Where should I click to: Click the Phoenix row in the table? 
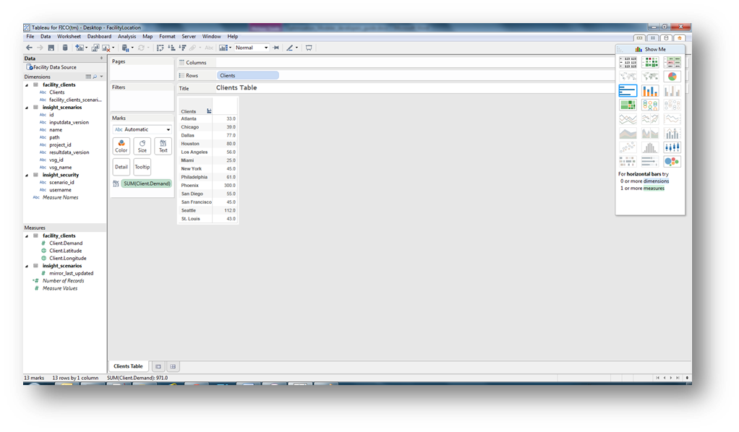[208, 186]
